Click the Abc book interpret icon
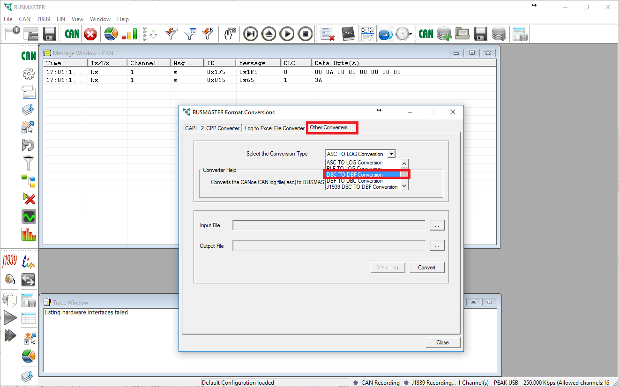Viewport: 619px width, 387px height. pyautogui.click(x=348, y=34)
